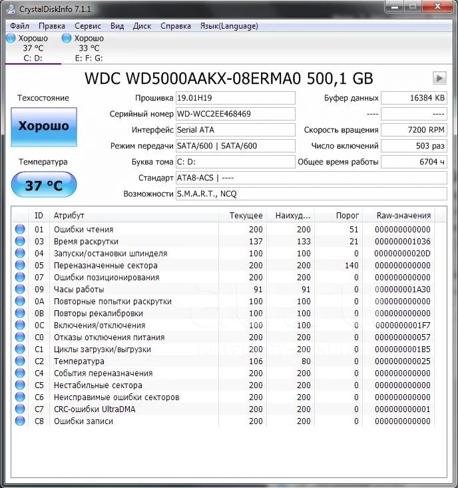Click the Raw-значения column header

(x=399, y=215)
